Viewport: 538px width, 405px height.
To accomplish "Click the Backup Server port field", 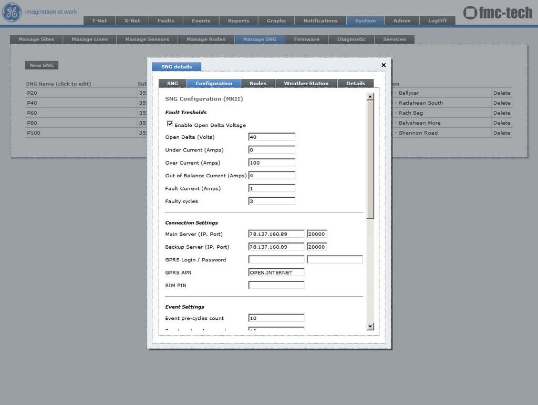I will (x=317, y=247).
